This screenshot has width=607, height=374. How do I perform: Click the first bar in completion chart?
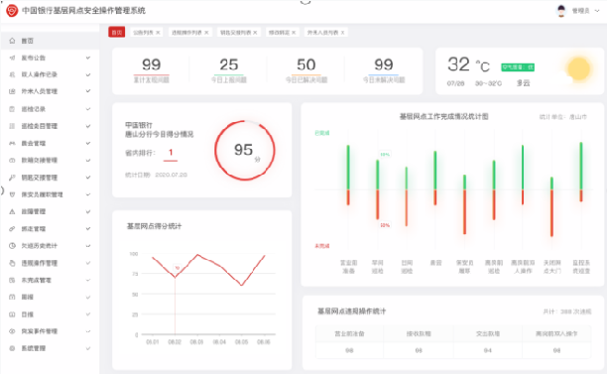pos(348,175)
